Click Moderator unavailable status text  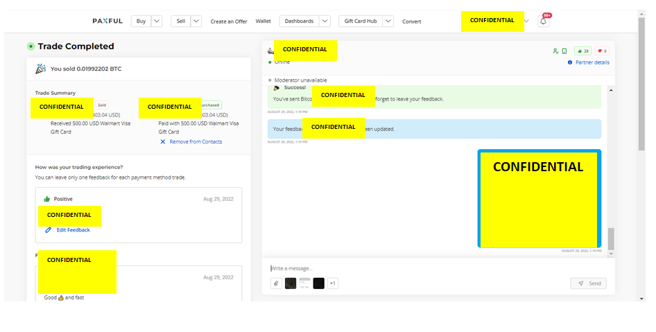301,80
